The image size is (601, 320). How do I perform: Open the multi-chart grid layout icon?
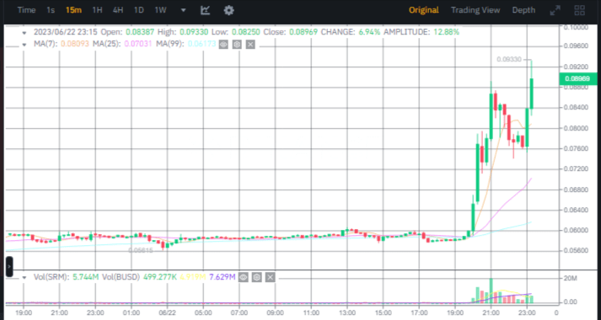[580, 10]
